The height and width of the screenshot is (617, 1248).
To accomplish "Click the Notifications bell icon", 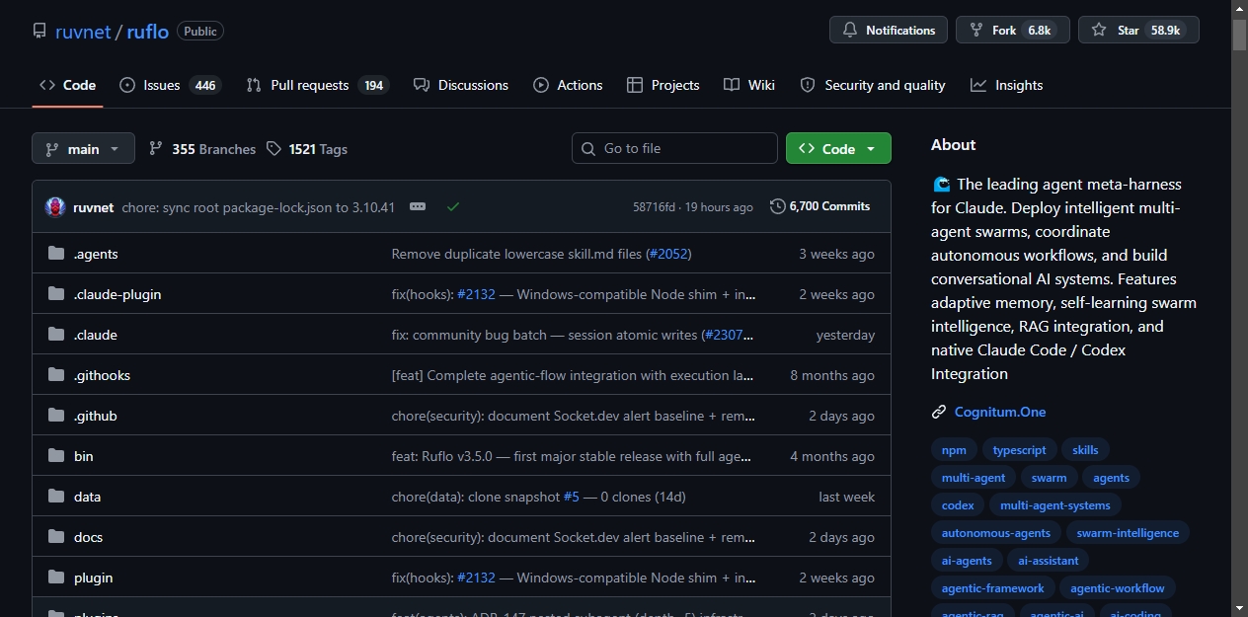I will [850, 31].
